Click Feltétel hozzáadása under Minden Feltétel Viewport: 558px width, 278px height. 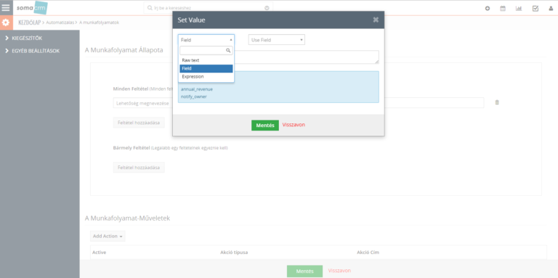tap(139, 123)
